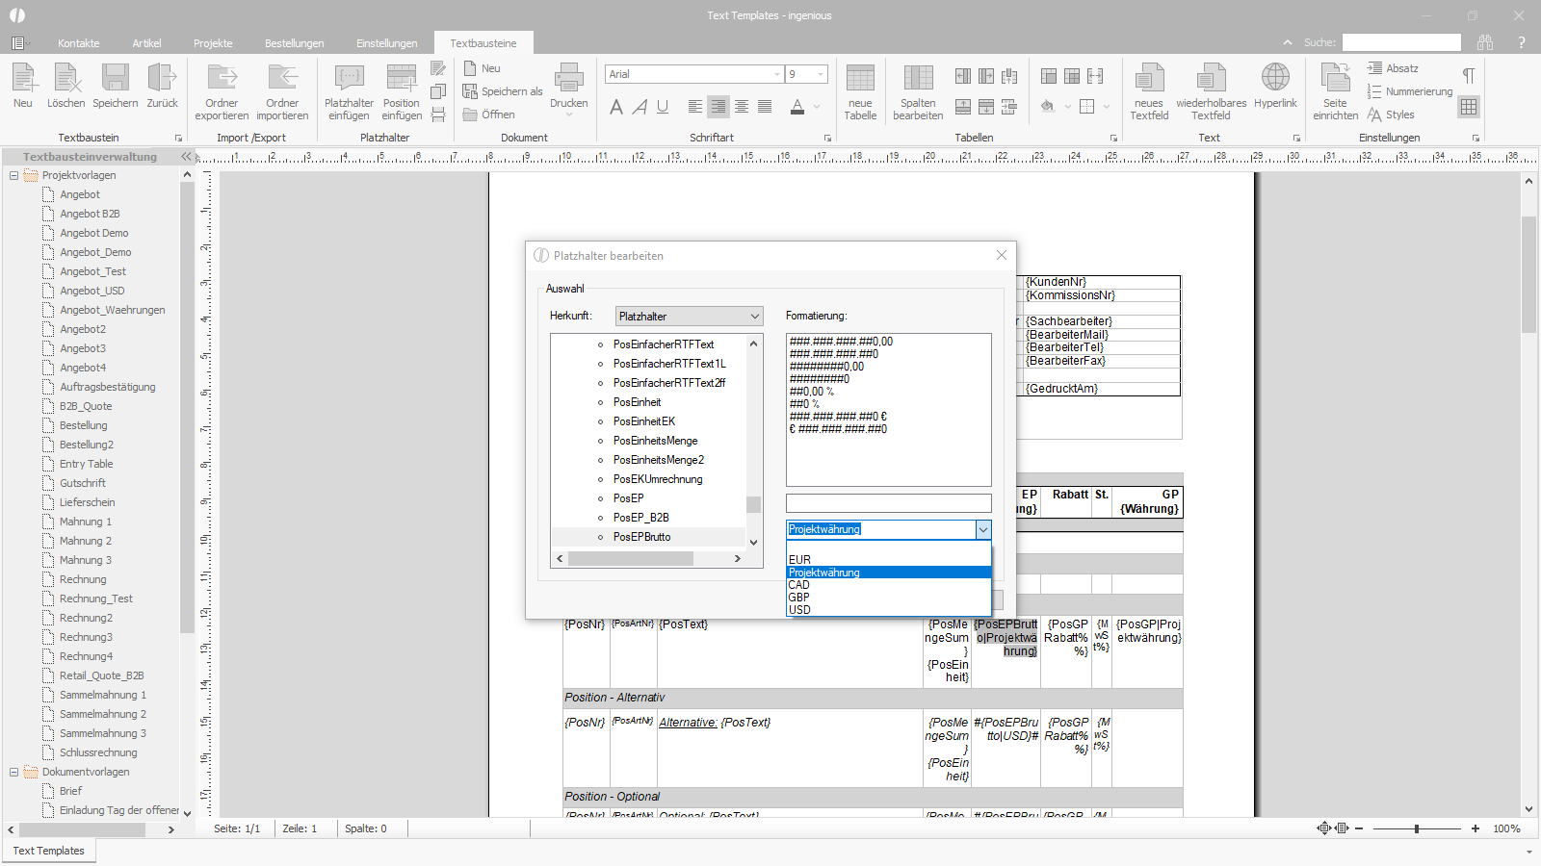The height and width of the screenshot is (866, 1541).
Task: Switch to the Artikel tab
Action: click(x=147, y=43)
